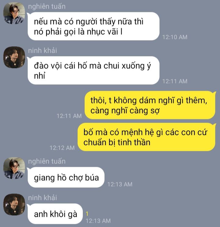The height and width of the screenshot is (227, 220).
Task: Click the 12:12 AM timestamp
Action: tap(62, 148)
